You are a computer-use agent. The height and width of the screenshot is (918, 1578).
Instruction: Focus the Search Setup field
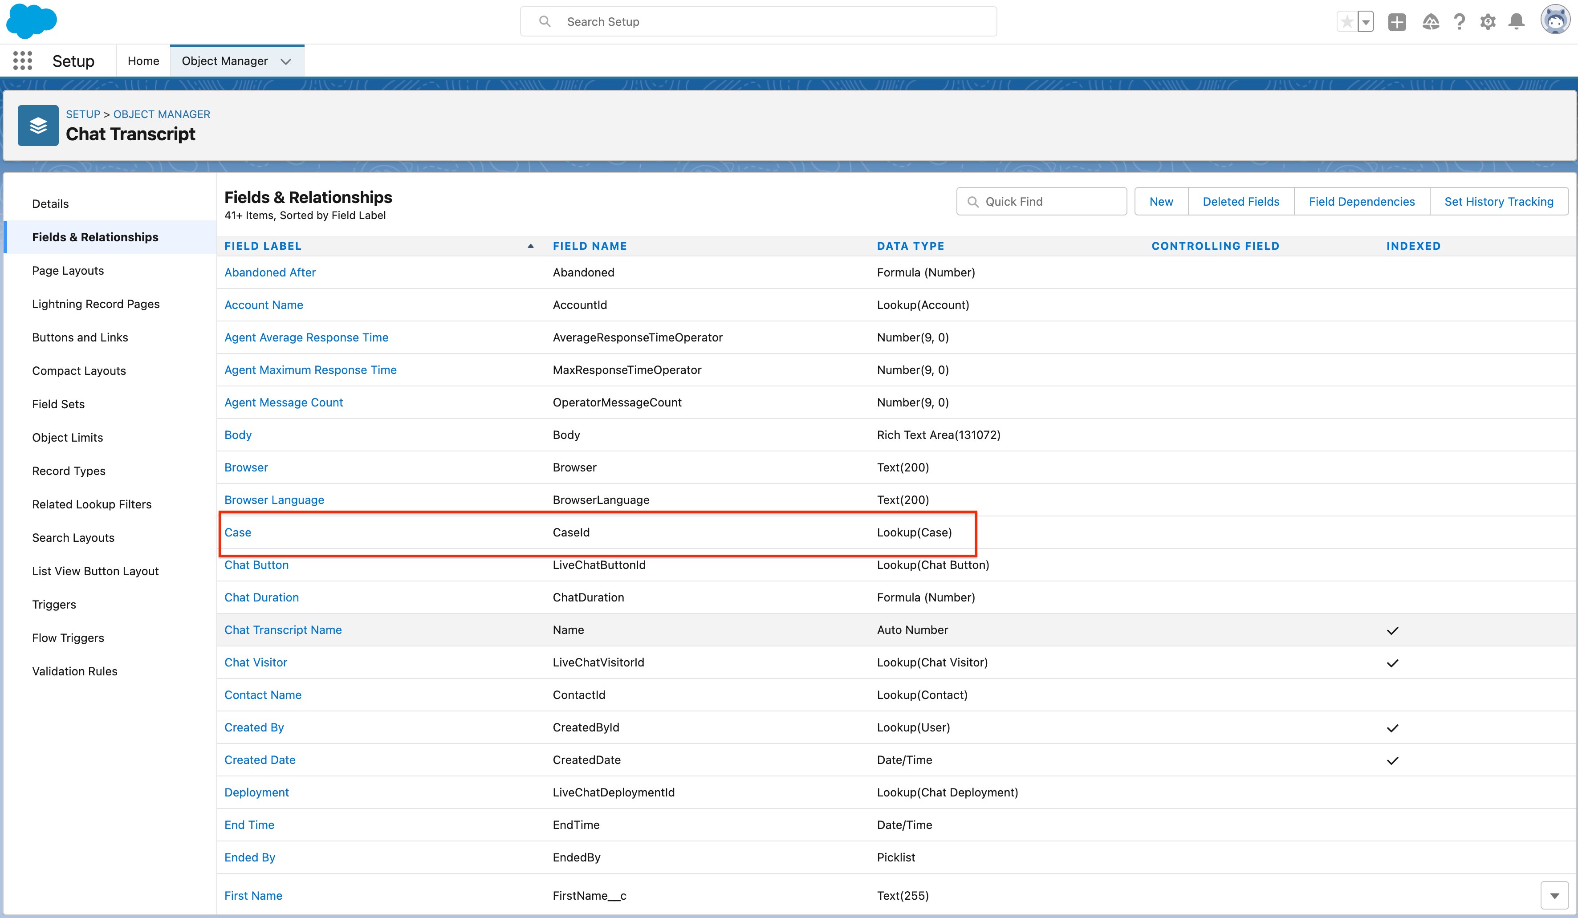pos(758,22)
